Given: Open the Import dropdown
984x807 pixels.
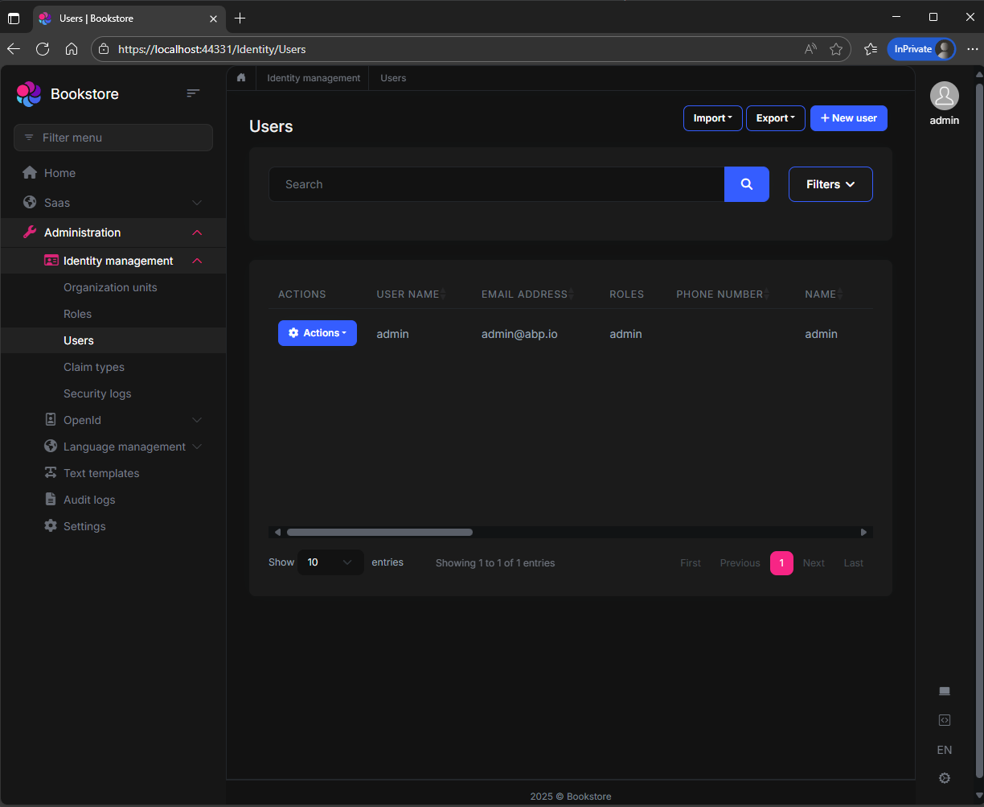Looking at the screenshot, I should (713, 118).
